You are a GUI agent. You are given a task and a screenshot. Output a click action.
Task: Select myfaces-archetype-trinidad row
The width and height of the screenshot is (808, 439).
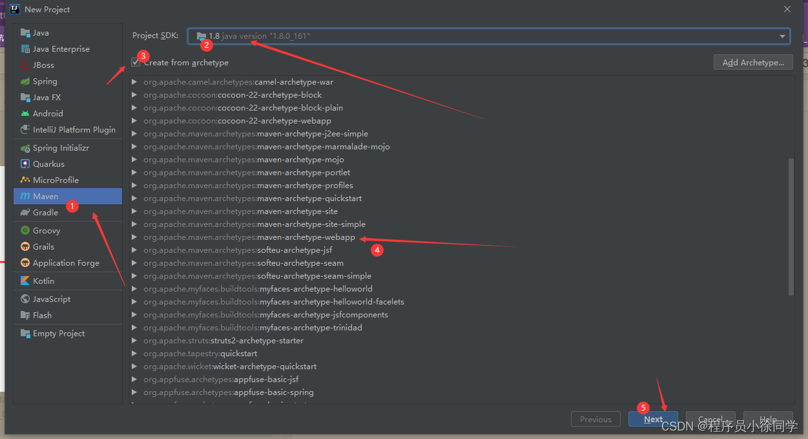[458, 328]
